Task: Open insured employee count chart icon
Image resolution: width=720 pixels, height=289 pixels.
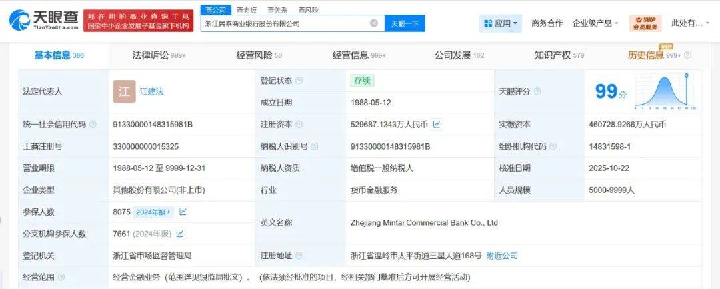Action: point(183,212)
